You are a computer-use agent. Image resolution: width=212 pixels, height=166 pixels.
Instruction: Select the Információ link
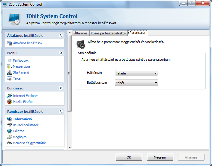22,119
